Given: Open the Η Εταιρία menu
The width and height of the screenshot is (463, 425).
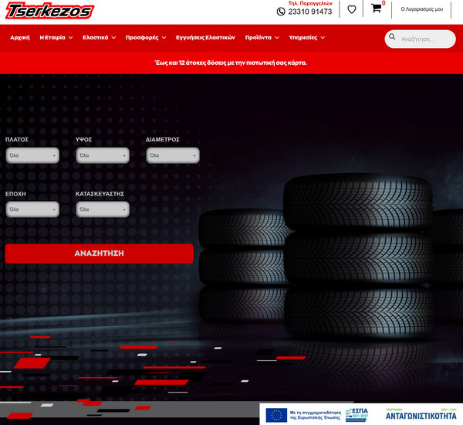Looking at the screenshot, I should [x=52, y=38].
